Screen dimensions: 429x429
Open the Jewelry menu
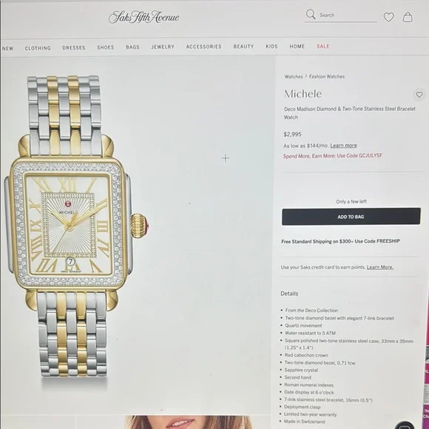163,47
